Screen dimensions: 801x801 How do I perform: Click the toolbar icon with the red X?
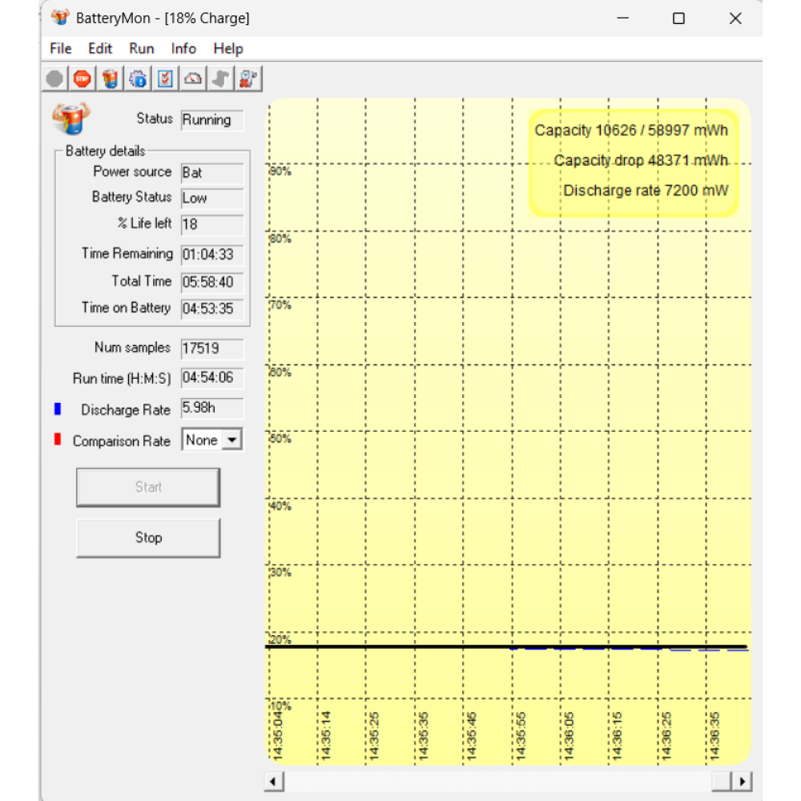[x=248, y=78]
